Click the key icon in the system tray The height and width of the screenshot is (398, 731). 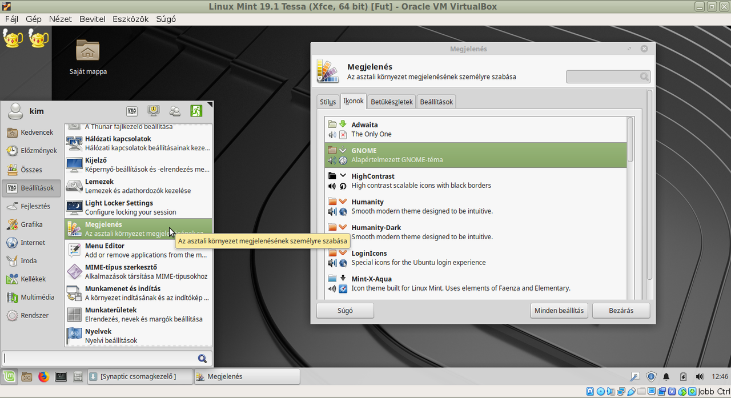[x=634, y=376]
